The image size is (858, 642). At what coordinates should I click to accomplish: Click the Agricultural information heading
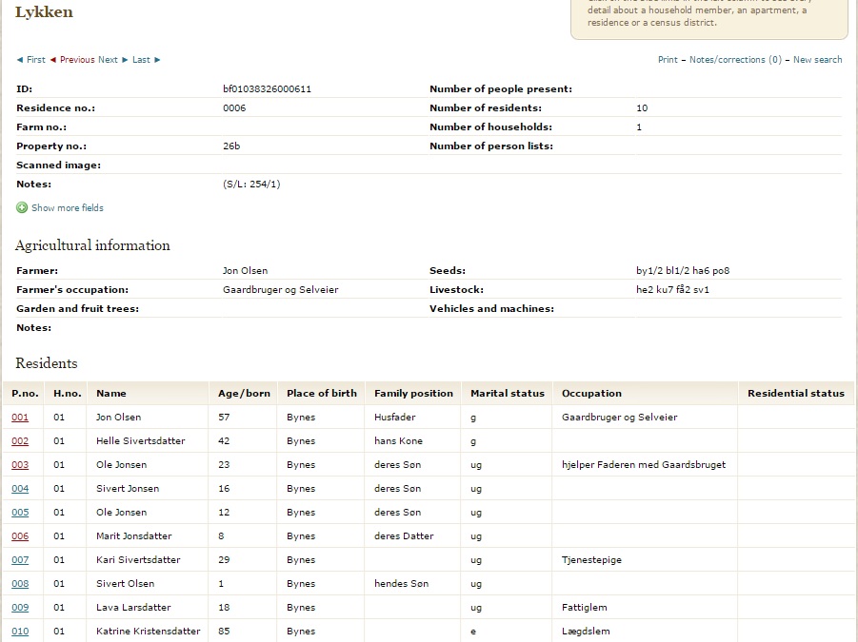[x=92, y=245]
